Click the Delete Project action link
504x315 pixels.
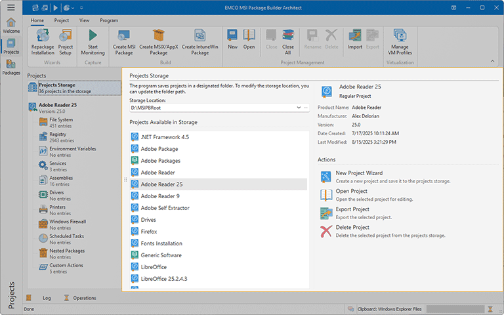[352, 228]
